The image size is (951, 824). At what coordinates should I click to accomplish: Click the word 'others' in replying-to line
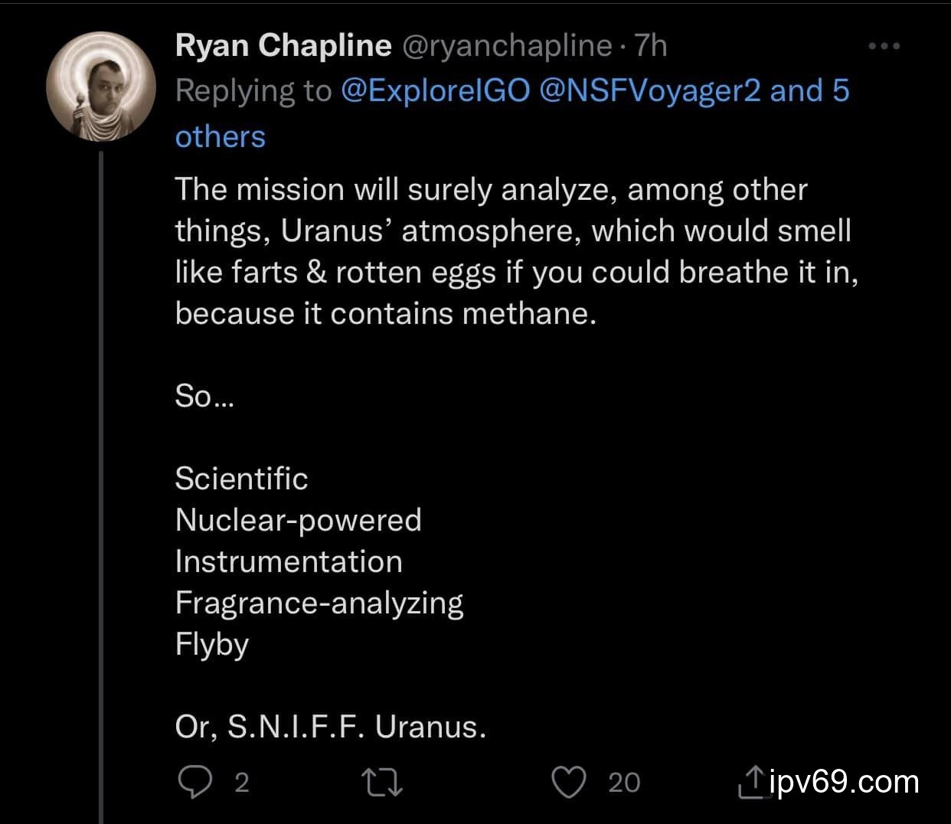click(x=221, y=136)
